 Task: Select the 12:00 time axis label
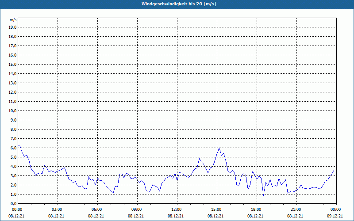(177, 210)
